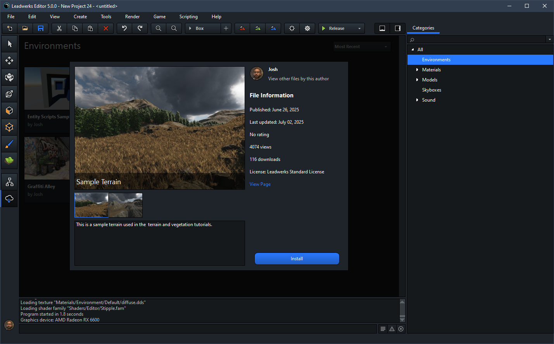Viewport: 554px width, 344px height.
Task: Open the View Page link
Action: tap(260, 184)
